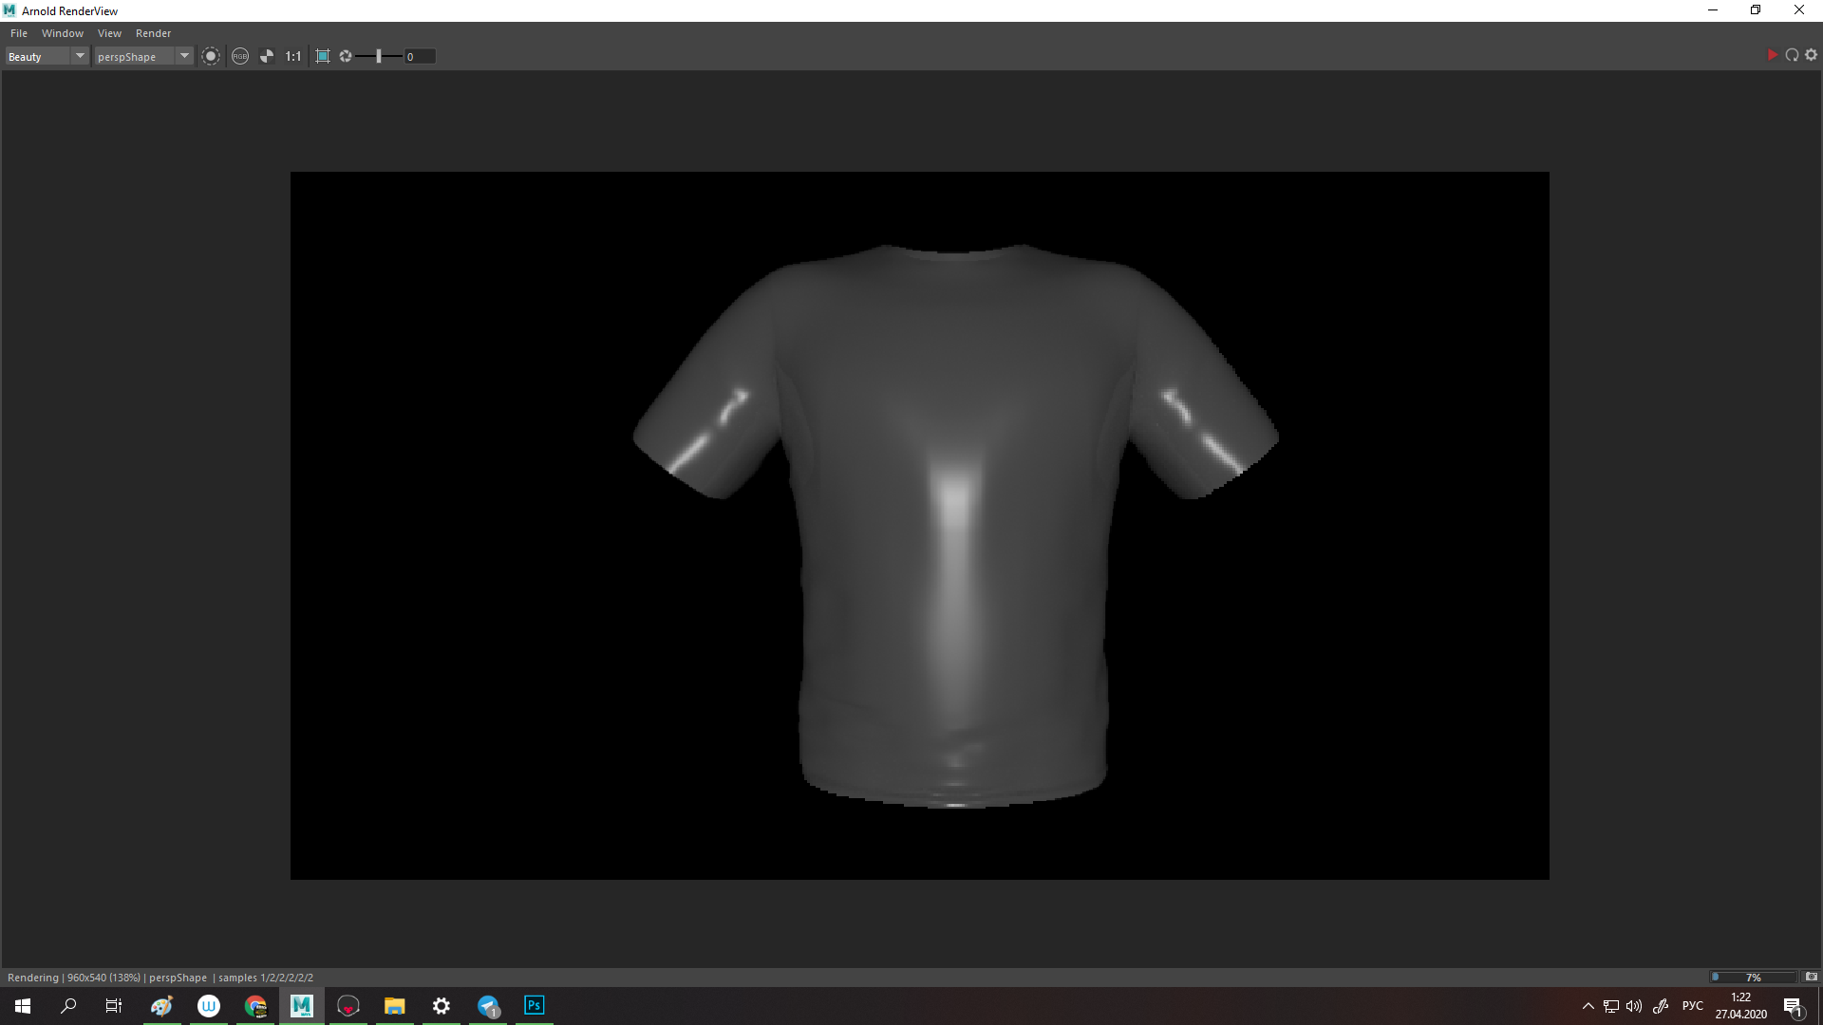This screenshot has height=1025, width=1823.
Task: Click the snapshot camera icon in status bar
Action: (1812, 977)
